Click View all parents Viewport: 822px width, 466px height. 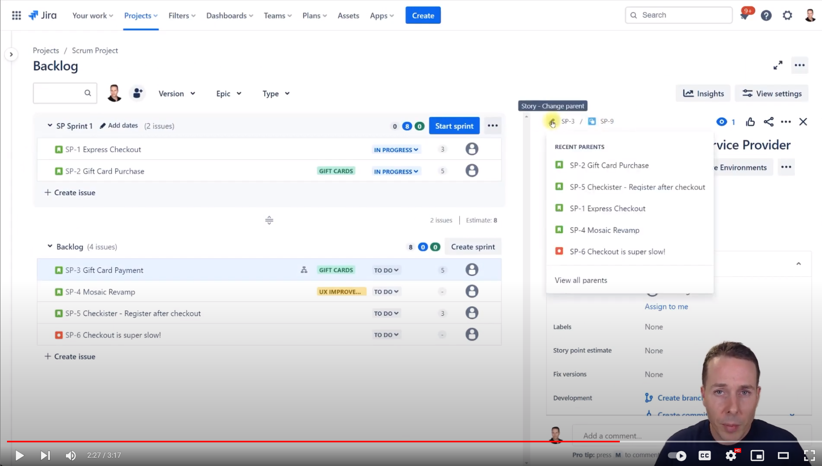click(580, 280)
